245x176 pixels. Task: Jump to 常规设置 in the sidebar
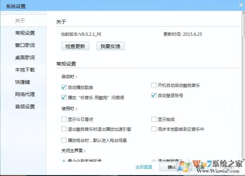(x=25, y=33)
